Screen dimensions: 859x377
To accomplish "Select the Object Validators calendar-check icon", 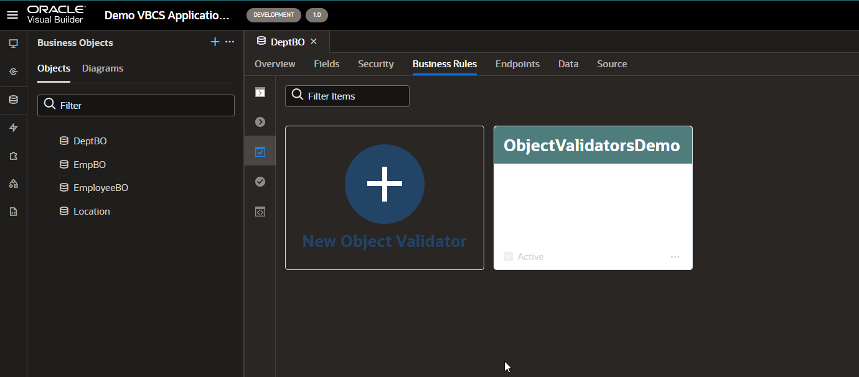I will tap(260, 152).
